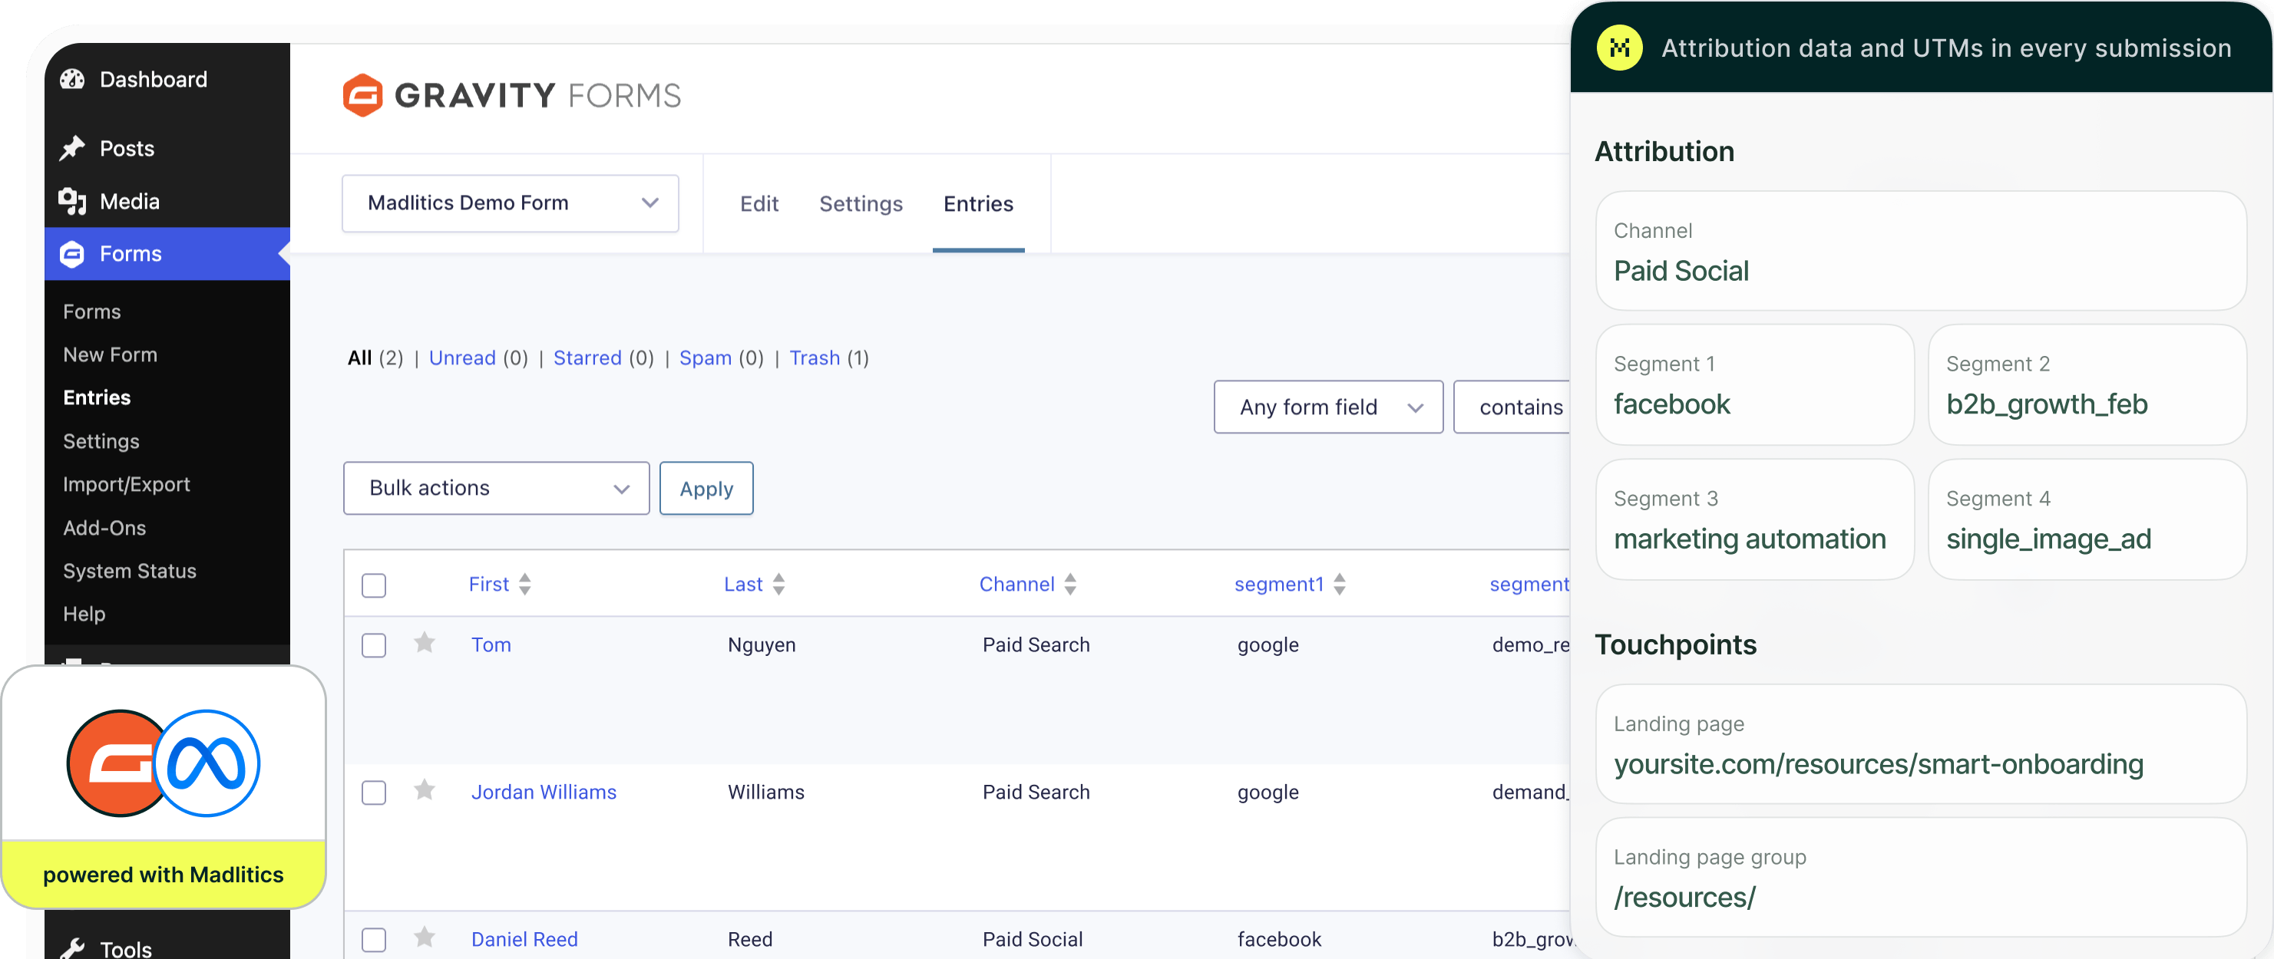This screenshot has height=959, width=2274.
Task: Open the contains operator dropdown
Action: [x=1512, y=407]
